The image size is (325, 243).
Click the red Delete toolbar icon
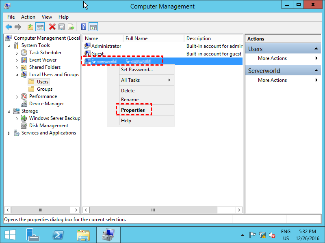(x=52, y=27)
